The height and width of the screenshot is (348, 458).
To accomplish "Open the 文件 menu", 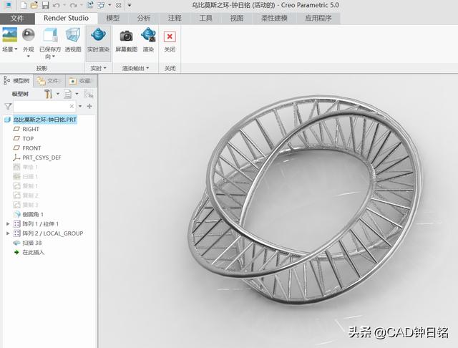I will (18, 18).
